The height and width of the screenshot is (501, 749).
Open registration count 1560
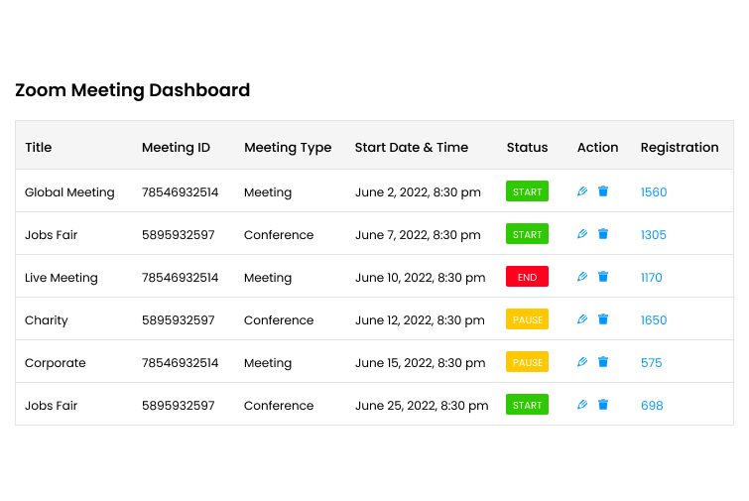[x=654, y=192]
